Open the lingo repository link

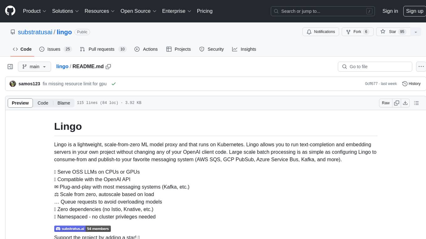[x=64, y=32]
